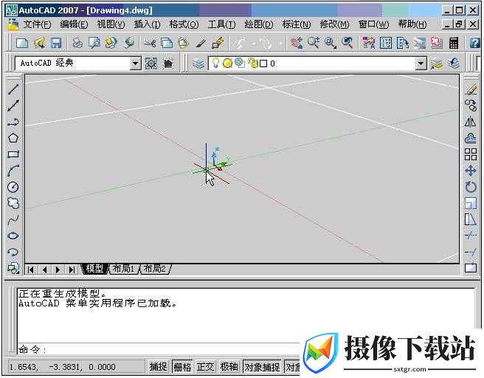Click the Rotate modify tool
Screen dimensions: 484x378
[471, 187]
